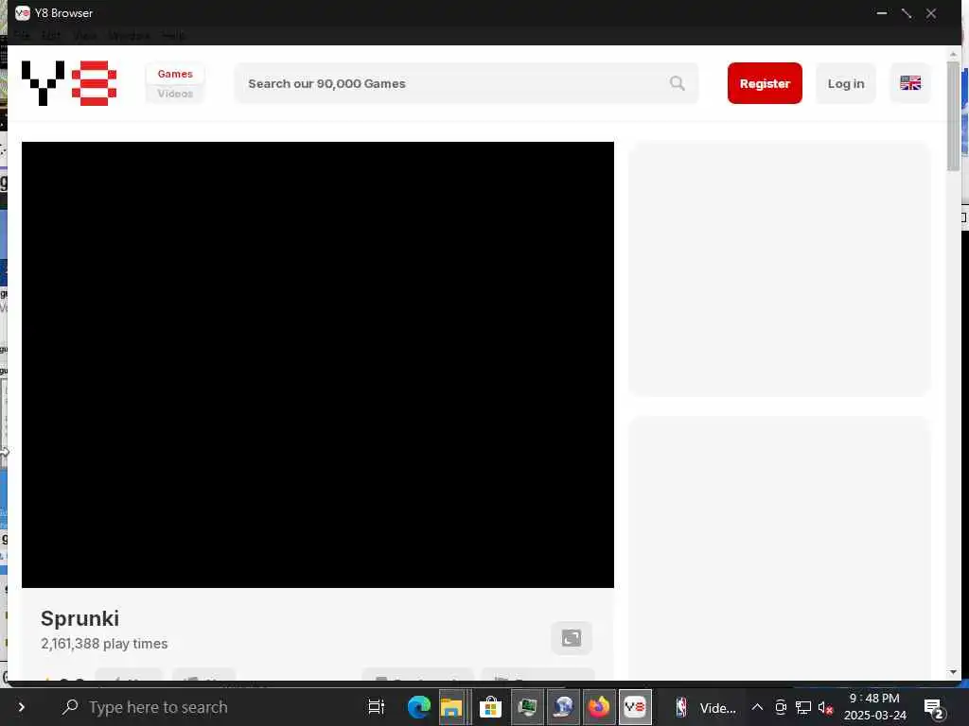The width and height of the screenshot is (969, 726).
Task: Open the View menu
Action: [x=84, y=35]
